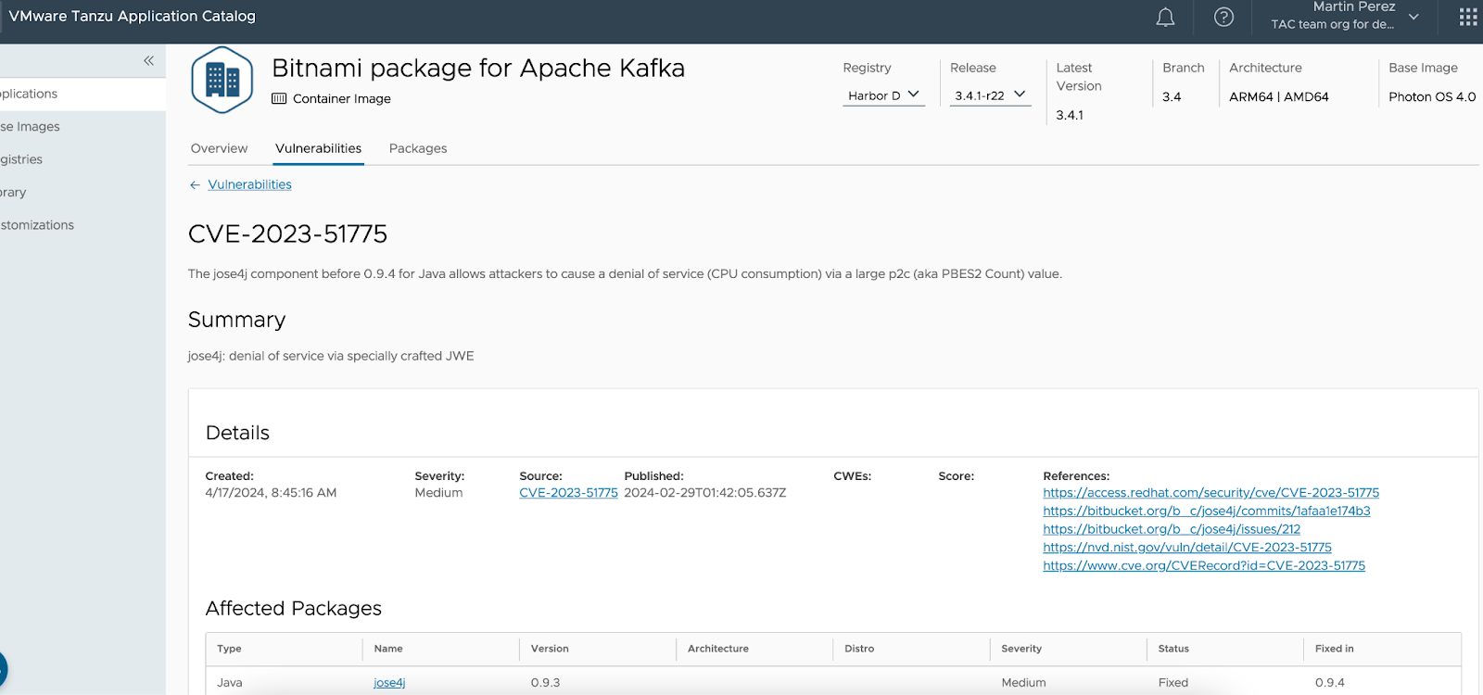Click the VMware Tanzu Application Catalog title

pos(132,16)
